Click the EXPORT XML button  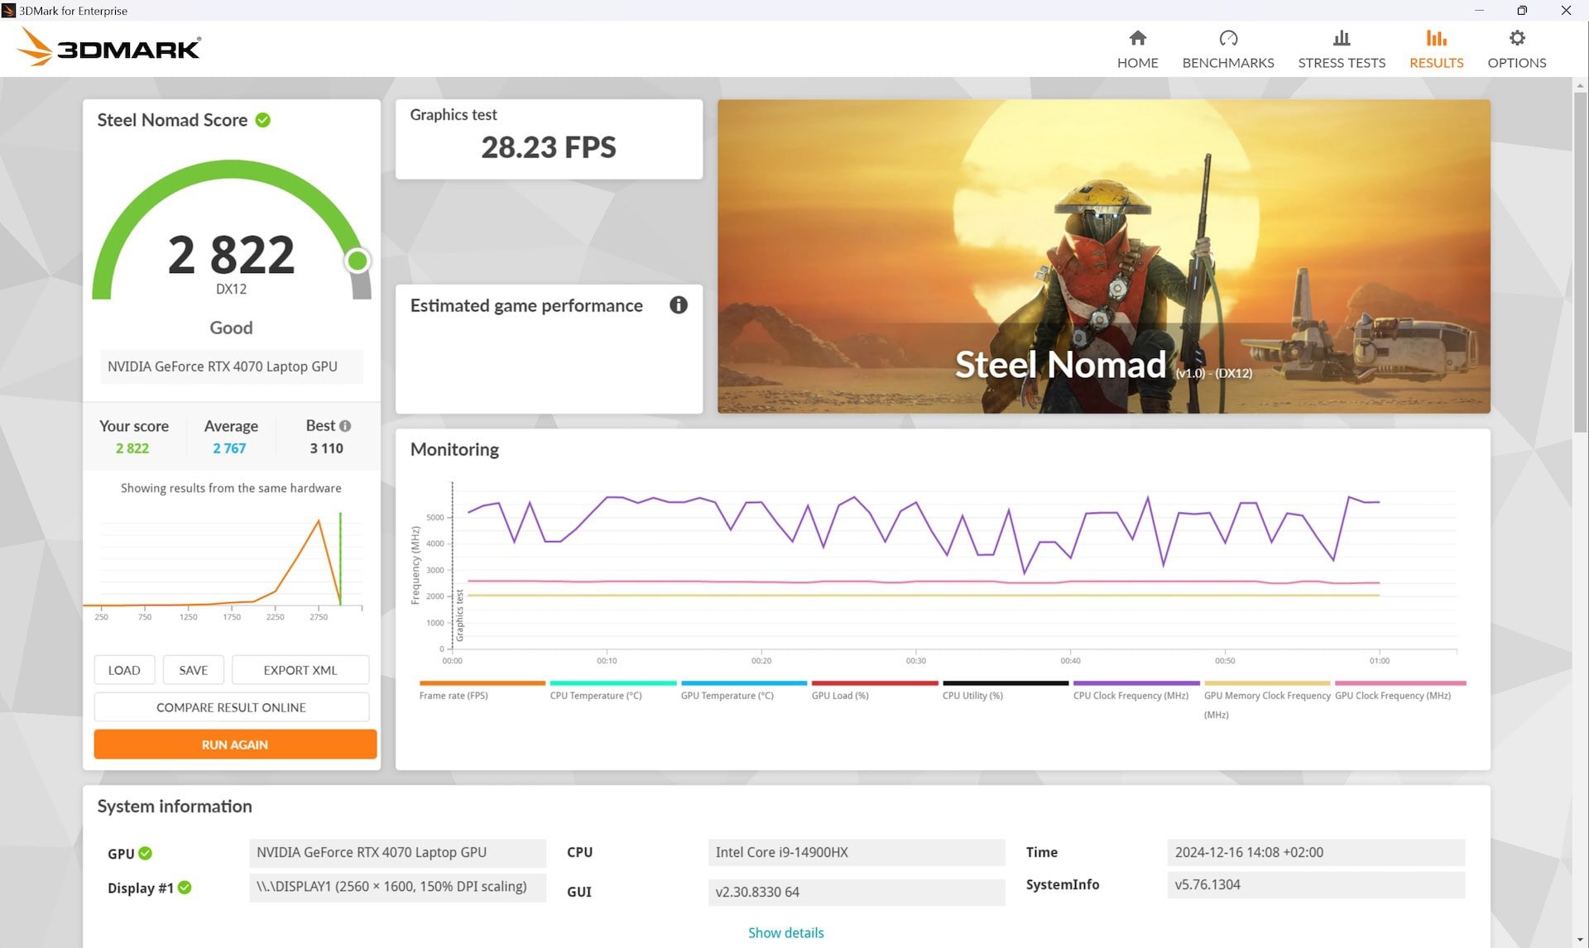(299, 670)
